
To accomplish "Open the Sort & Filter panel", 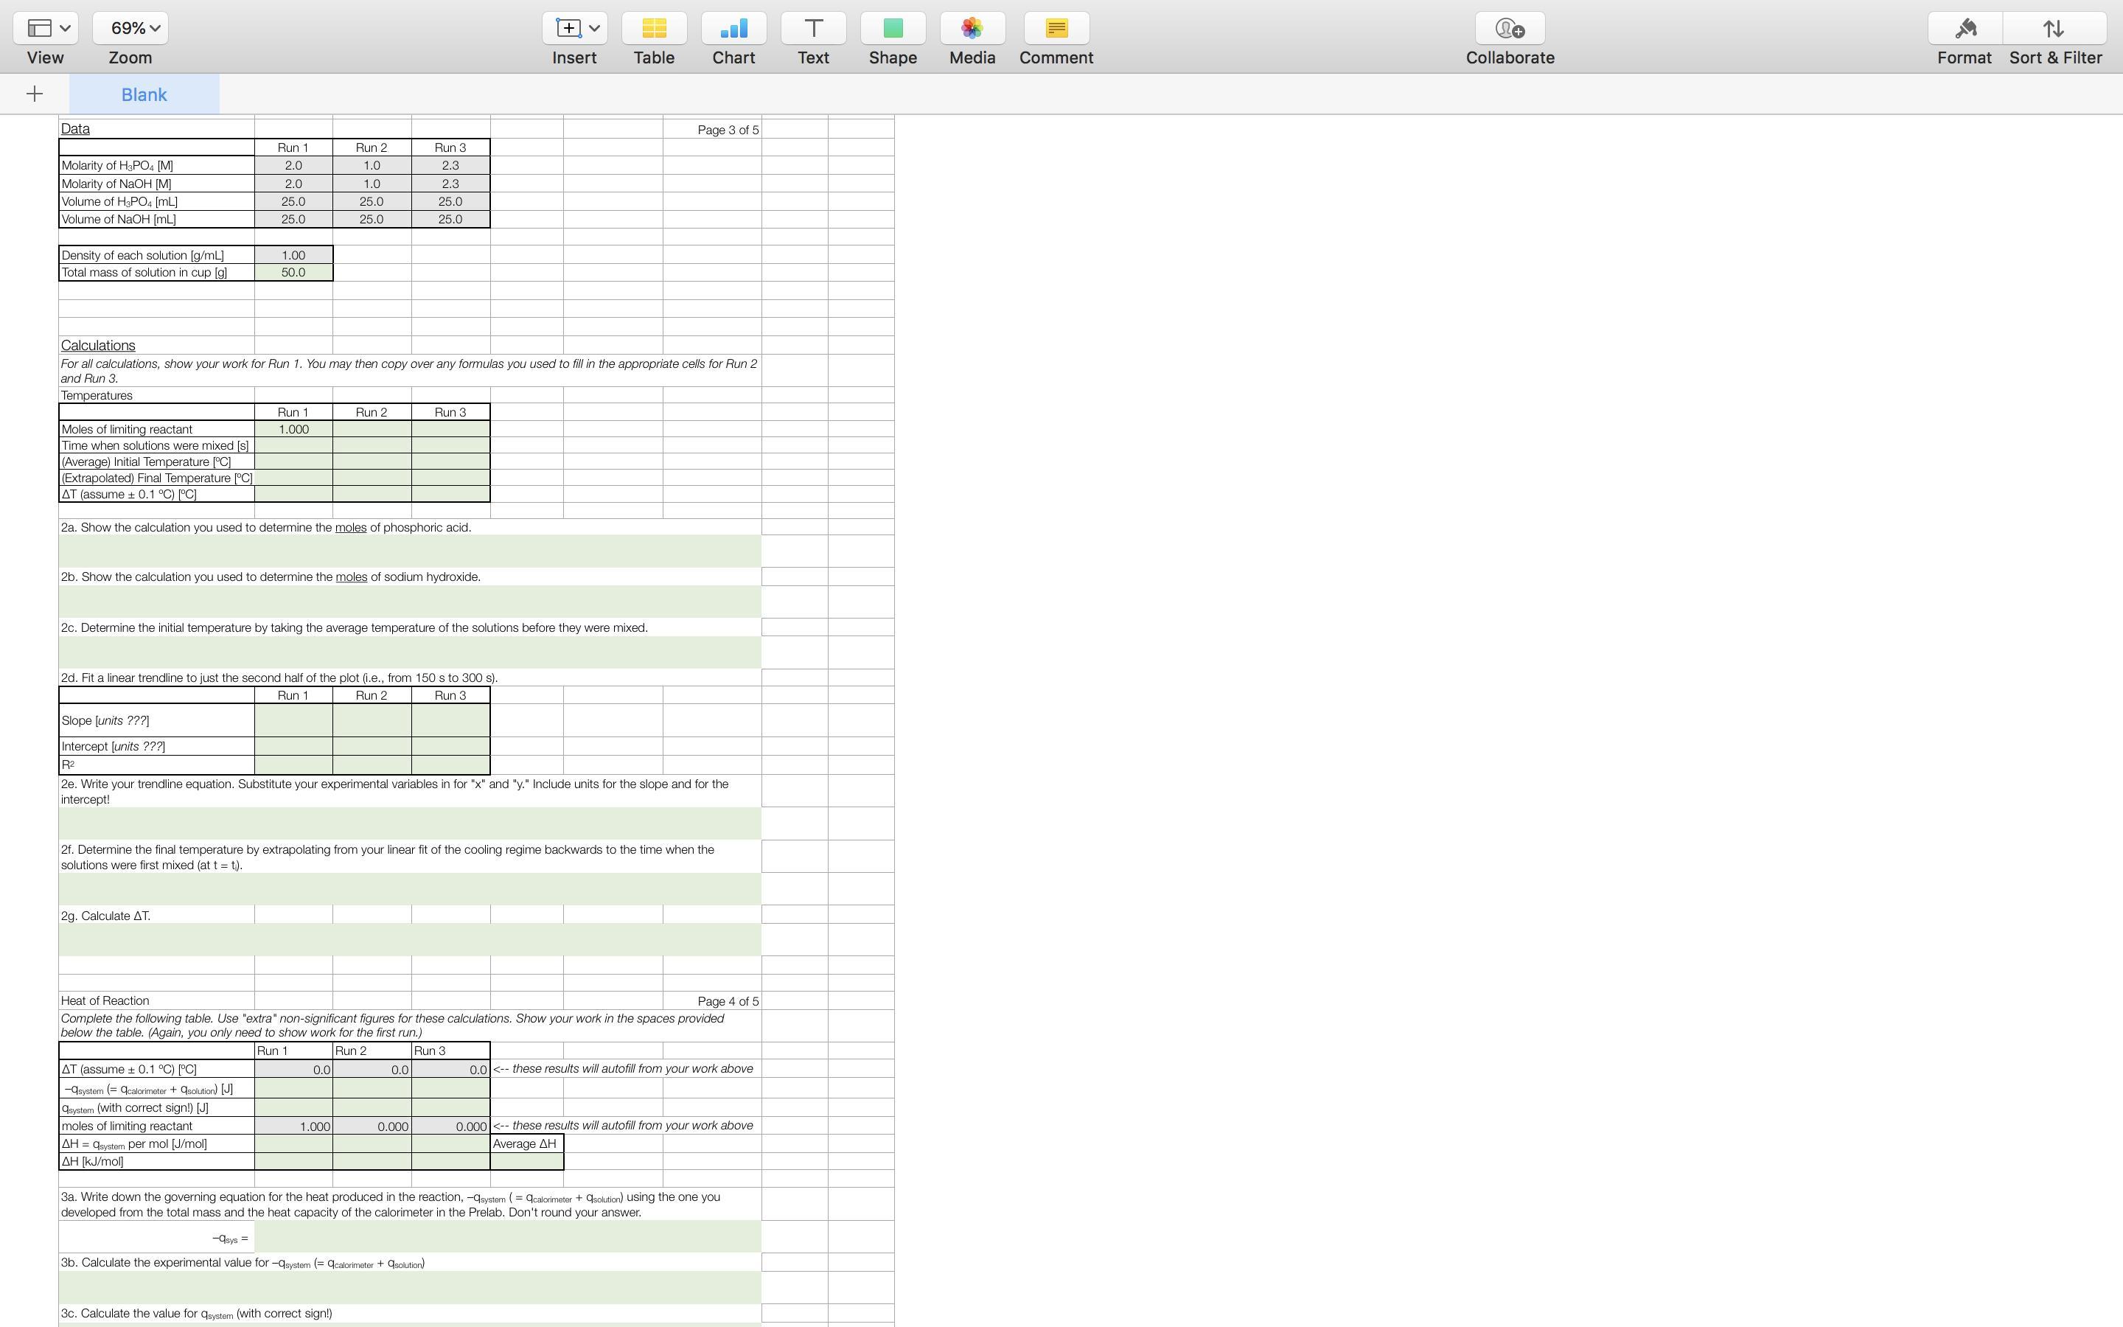I will 2054,29.
